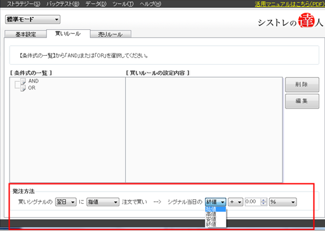Open the データ(D) menu
This screenshot has height=231, width=325.
click(x=96, y=4)
